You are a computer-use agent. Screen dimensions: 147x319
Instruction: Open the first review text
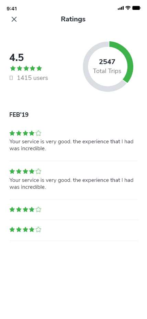point(71,145)
